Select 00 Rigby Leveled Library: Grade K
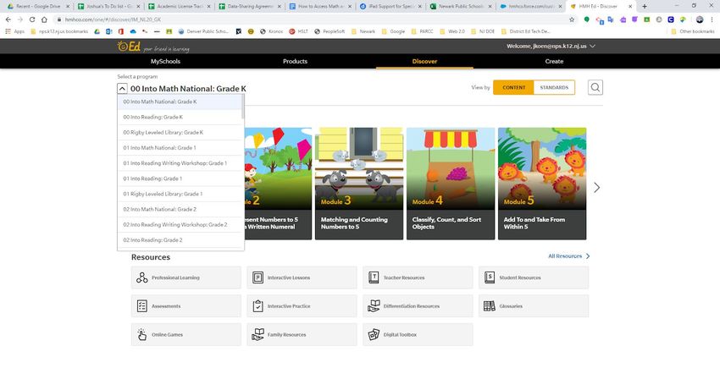The width and height of the screenshot is (720, 390). pyautogui.click(x=180, y=133)
